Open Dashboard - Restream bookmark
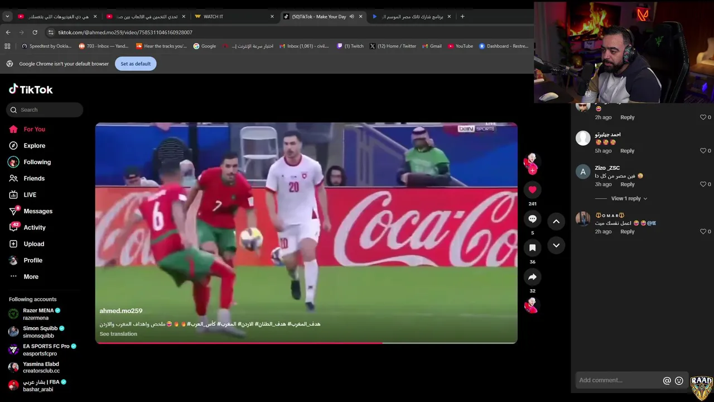714x402 pixels. tap(504, 46)
